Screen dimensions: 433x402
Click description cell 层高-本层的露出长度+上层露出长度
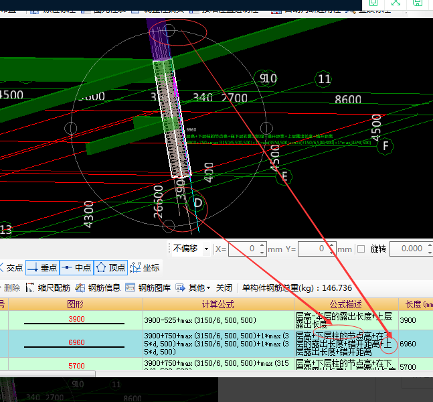[346, 320]
